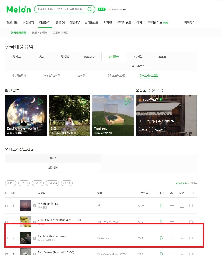Click DJ INDIE마스터 verified badge
This screenshot has height=255, width=222.
160,99
